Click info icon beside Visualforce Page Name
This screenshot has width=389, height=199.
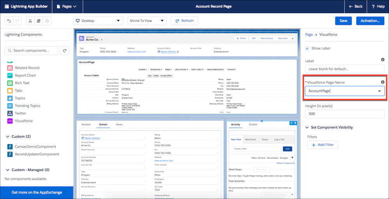382,82
